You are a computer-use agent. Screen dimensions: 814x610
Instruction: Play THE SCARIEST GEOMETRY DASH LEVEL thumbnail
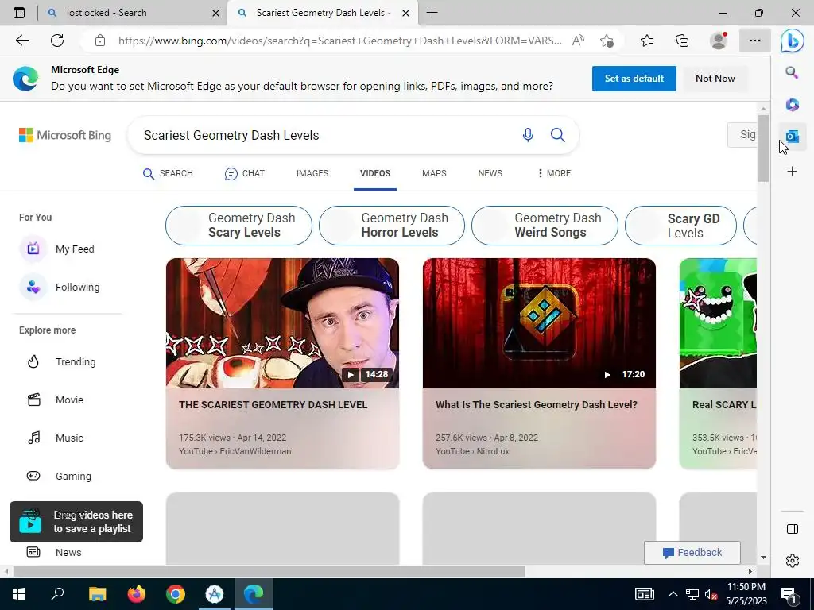pyautogui.click(x=282, y=323)
